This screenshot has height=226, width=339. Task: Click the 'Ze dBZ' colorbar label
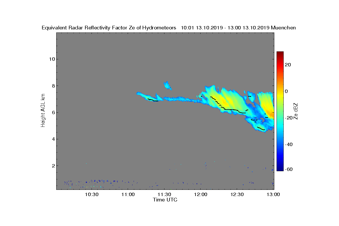coord(296,111)
